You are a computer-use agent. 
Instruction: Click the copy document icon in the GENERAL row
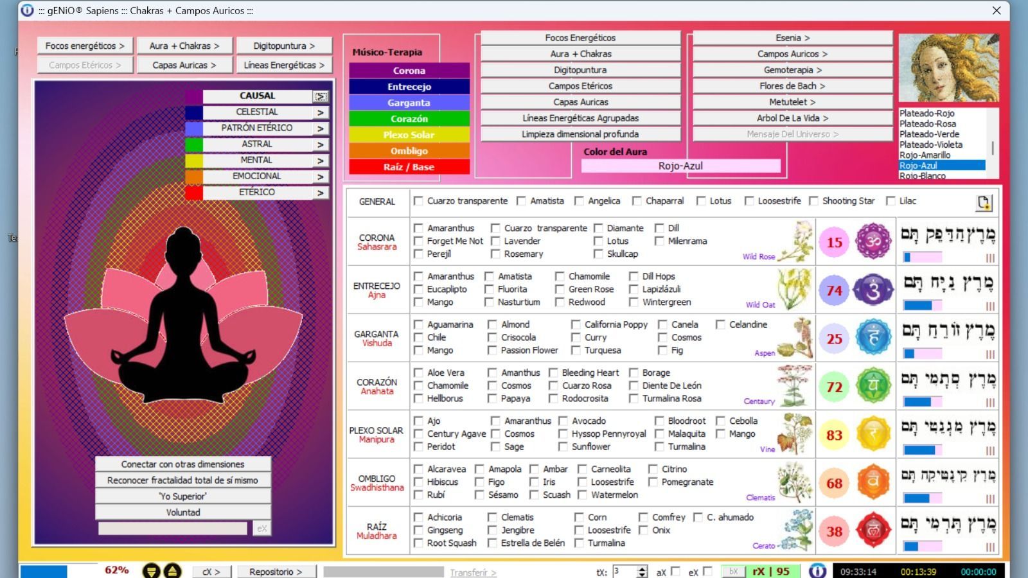click(x=984, y=202)
